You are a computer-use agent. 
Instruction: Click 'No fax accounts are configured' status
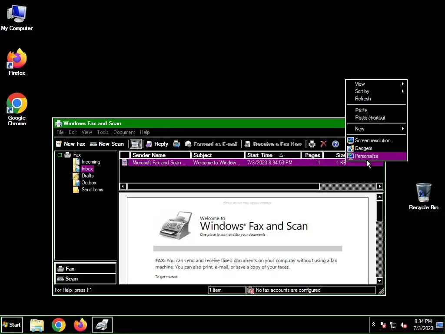(x=311, y=290)
